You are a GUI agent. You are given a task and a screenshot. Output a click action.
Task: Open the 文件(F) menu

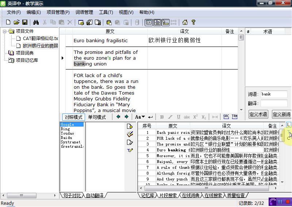click(14, 12)
